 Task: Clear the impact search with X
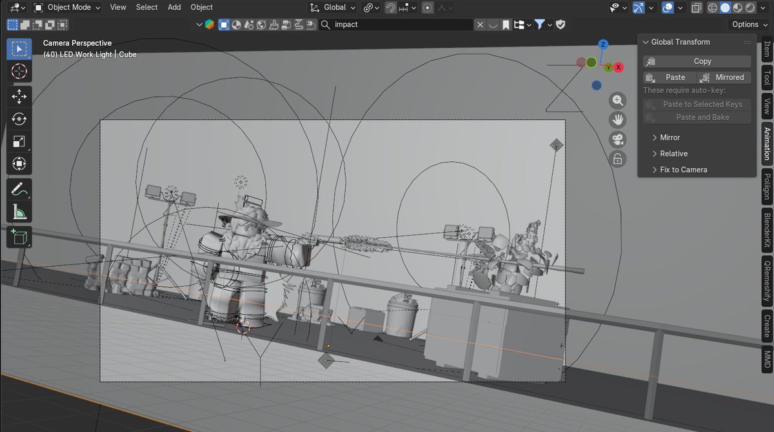480,25
